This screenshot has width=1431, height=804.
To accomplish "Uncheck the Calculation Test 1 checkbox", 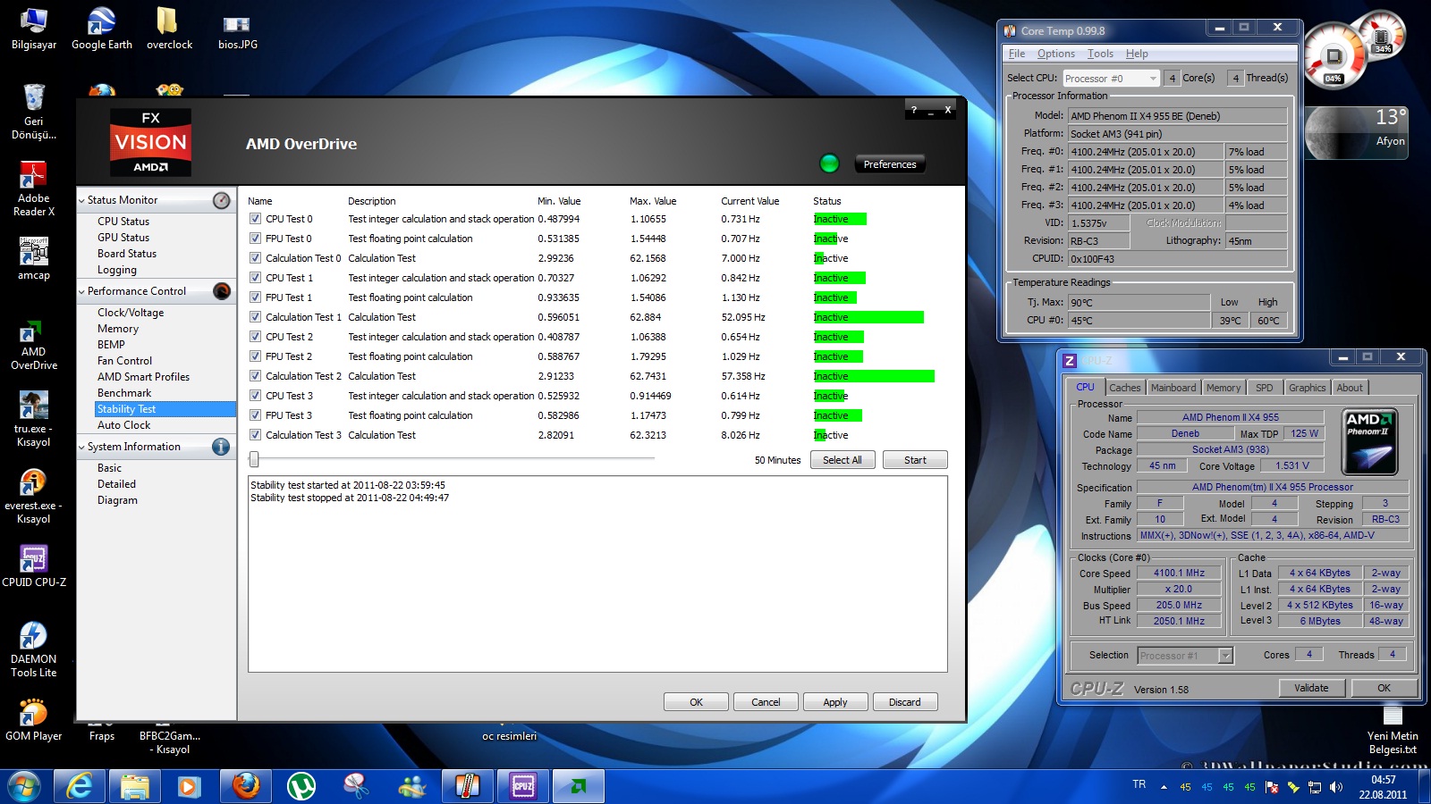I will 255,317.
